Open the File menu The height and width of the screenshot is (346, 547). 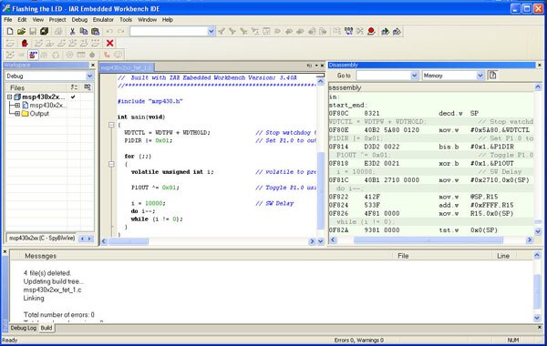[8, 20]
